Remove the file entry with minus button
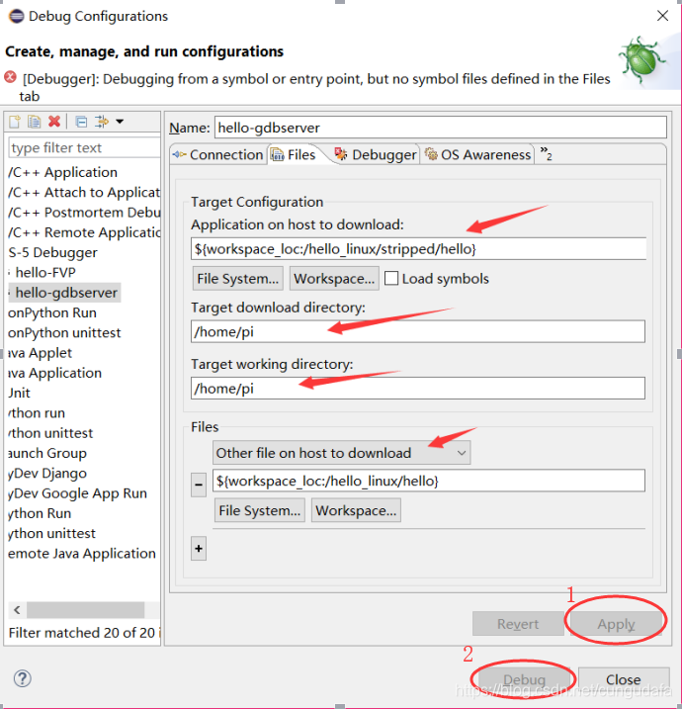 (x=199, y=485)
